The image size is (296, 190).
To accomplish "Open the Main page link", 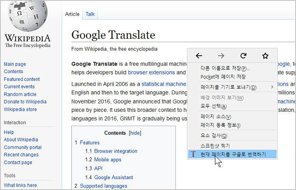I will click(15, 64).
